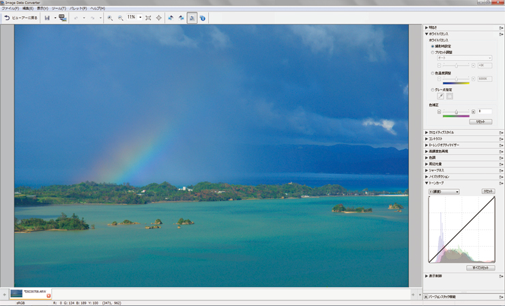Click the Save (floppy disk) toolbar icon
Image resolution: width=505 pixels, height=306 pixels.
(47, 18)
